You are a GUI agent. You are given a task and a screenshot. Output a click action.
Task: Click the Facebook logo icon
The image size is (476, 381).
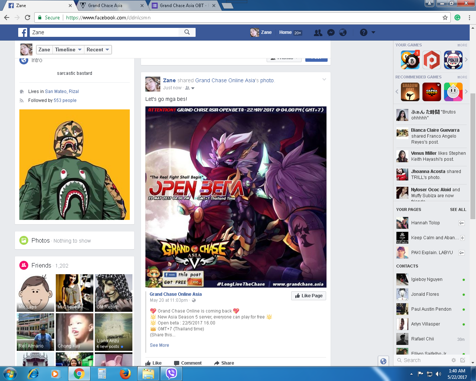click(23, 32)
